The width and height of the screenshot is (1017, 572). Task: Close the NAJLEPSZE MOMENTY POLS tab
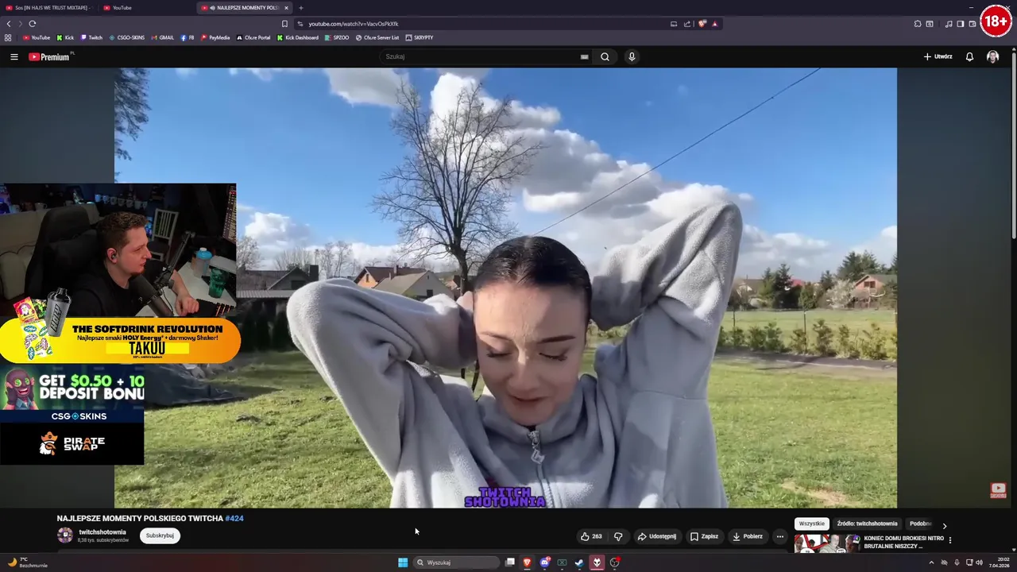coord(287,8)
